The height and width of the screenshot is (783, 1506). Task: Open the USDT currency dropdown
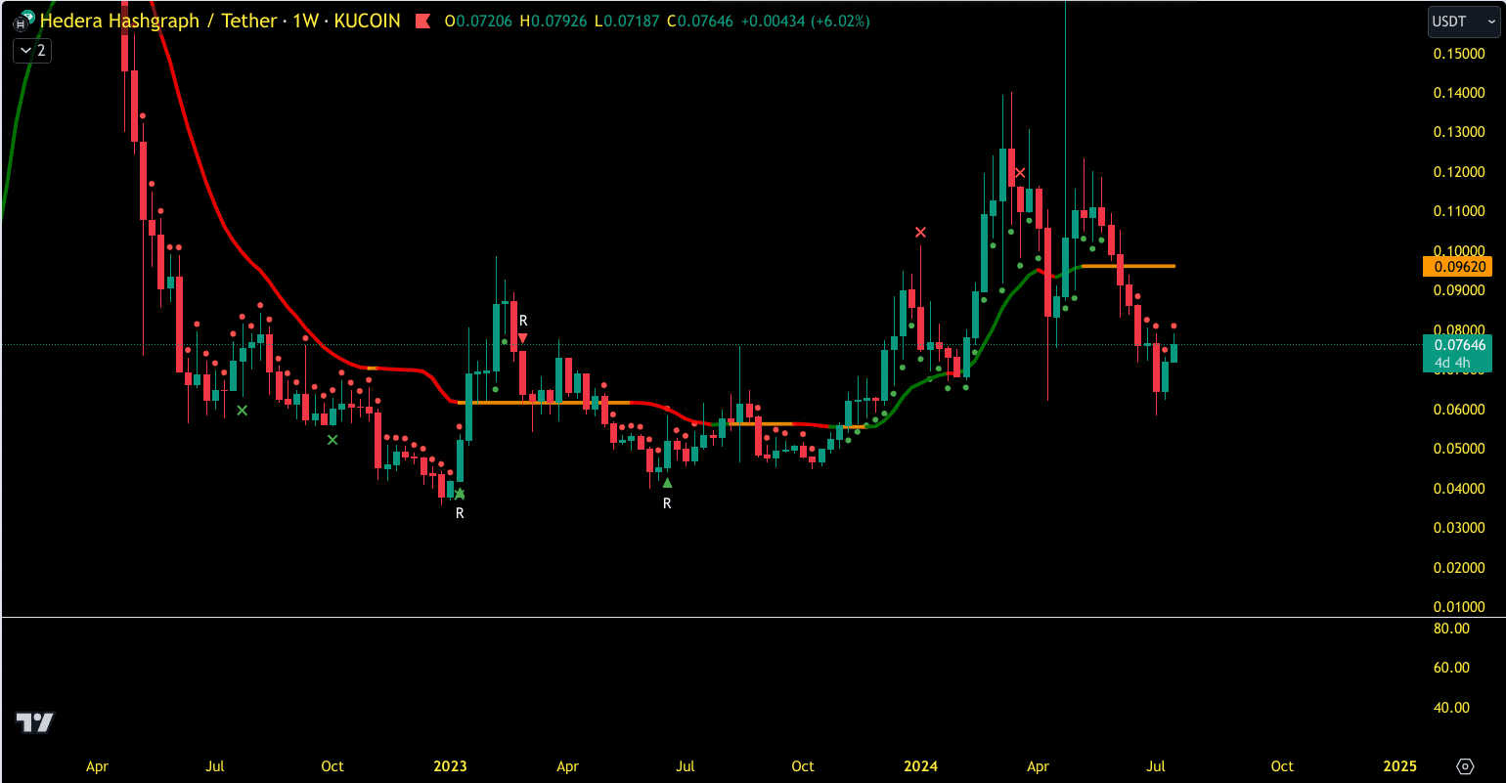click(1462, 21)
